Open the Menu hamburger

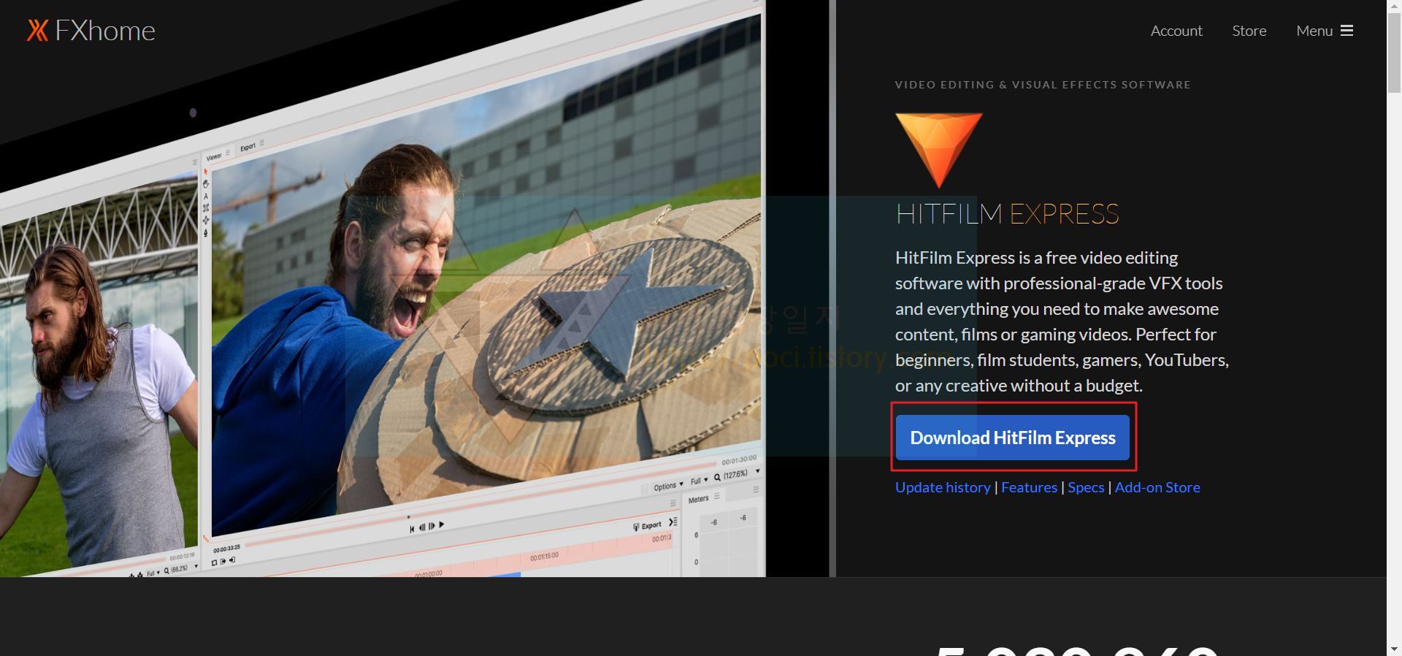[x=1325, y=31]
